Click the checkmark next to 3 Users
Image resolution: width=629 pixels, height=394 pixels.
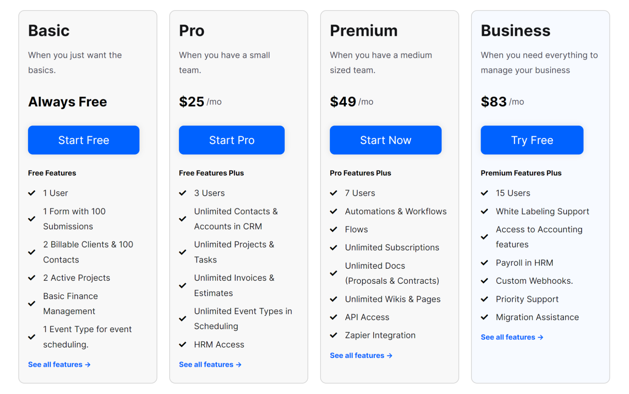(183, 193)
